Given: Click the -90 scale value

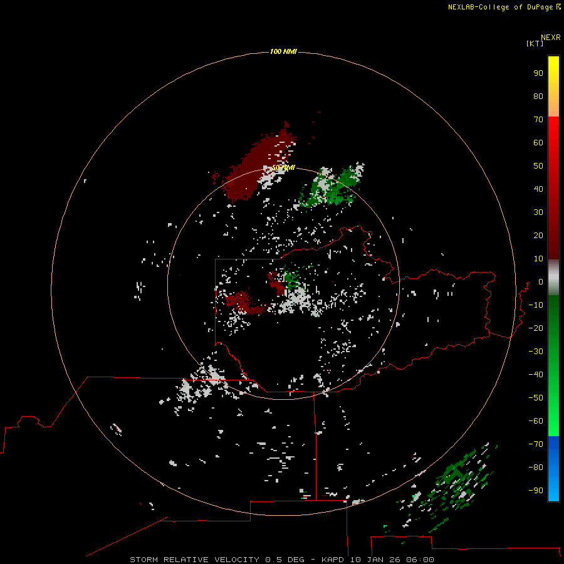Looking at the screenshot, I should (x=536, y=490).
